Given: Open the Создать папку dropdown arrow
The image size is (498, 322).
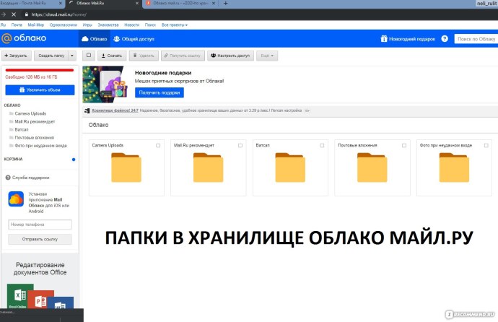Looking at the screenshot, I should point(72,56).
